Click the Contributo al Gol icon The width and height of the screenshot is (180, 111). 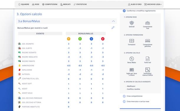coord(19,78)
